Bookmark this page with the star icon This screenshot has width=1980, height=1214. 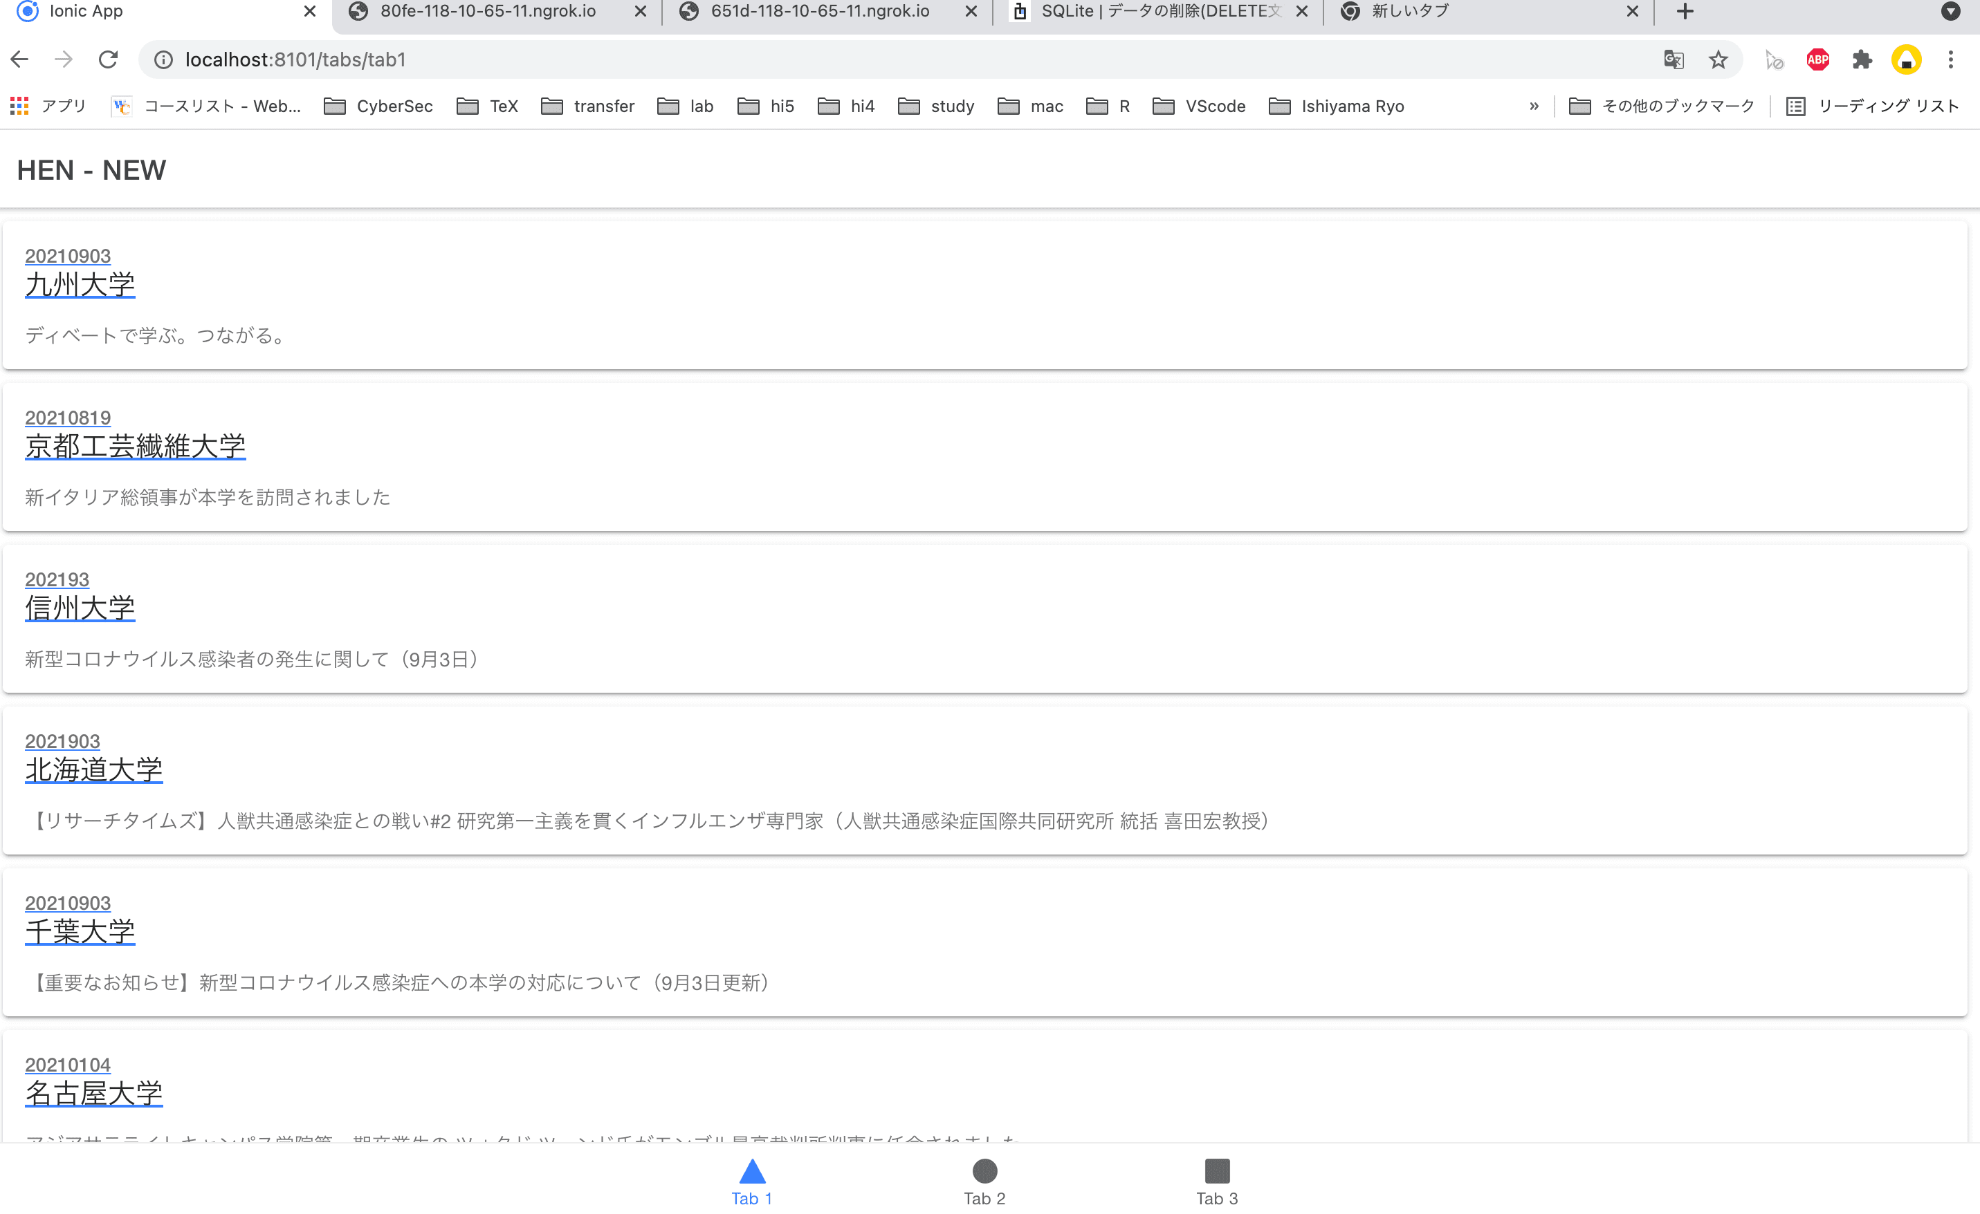(x=1718, y=59)
